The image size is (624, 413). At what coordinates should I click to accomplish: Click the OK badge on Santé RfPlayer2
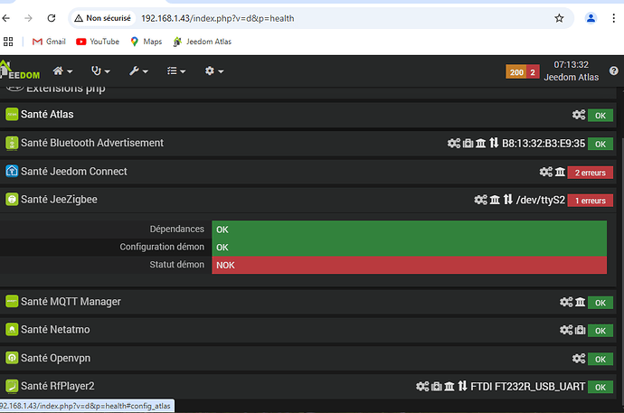coord(600,387)
